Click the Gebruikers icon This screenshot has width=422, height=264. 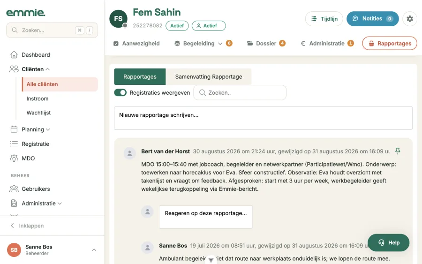14,189
